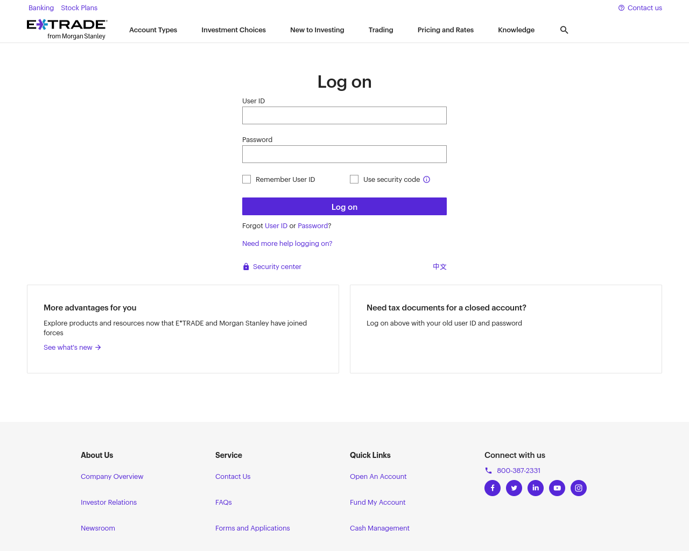This screenshot has width=689, height=551.
Task: Open the Trading menu
Action: pyautogui.click(x=381, y=30)
